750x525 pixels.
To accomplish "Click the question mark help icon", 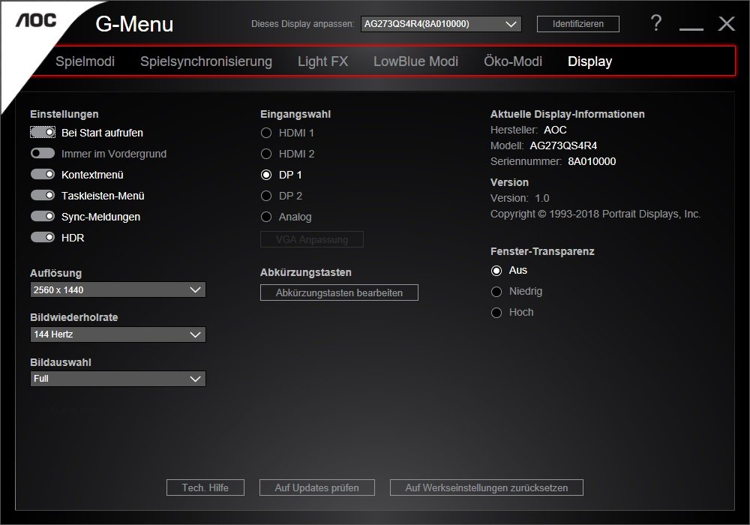I will point(656,24).
